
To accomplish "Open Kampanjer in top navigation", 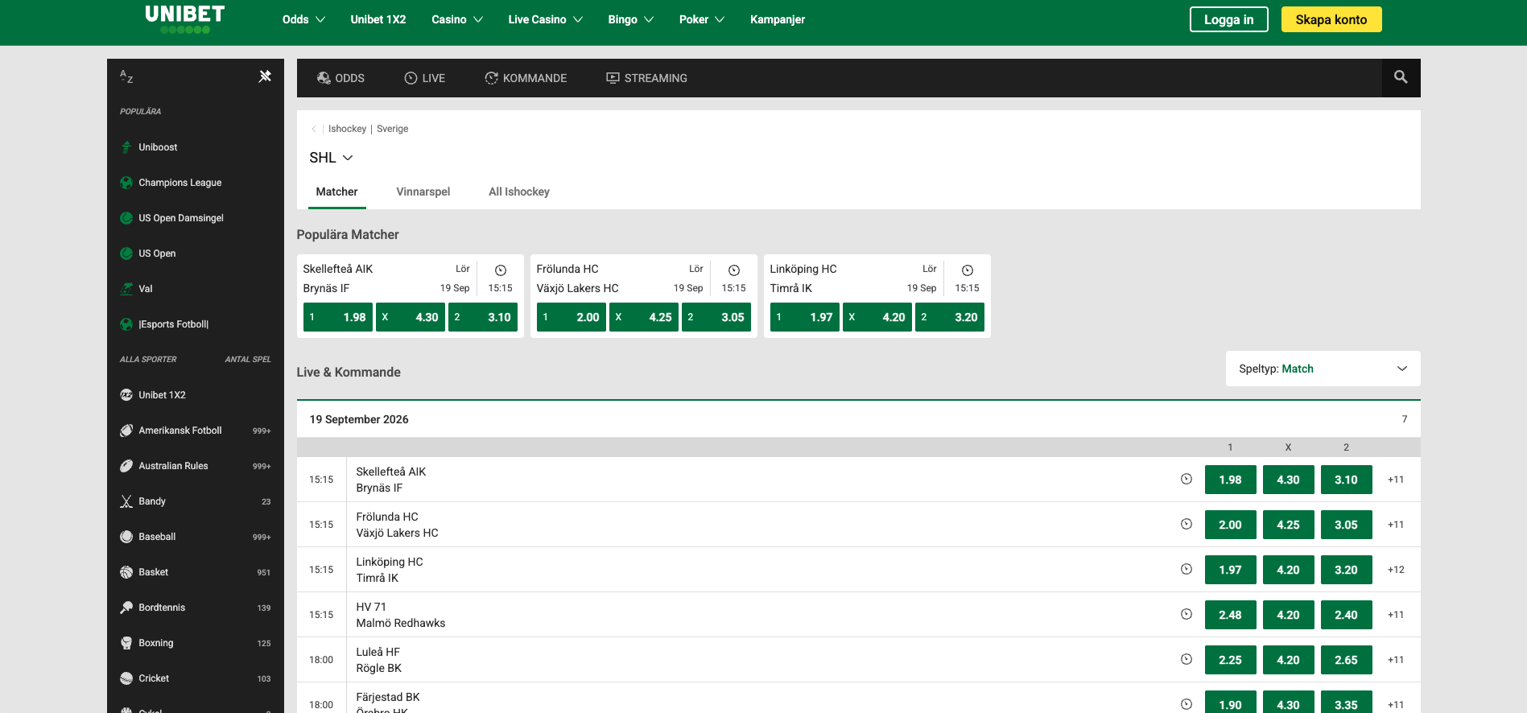I will (x=778, y=19).
